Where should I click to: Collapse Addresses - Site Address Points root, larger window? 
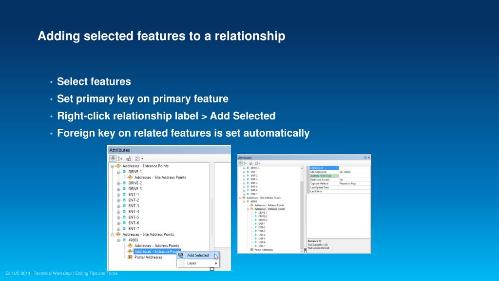[113, 235]
